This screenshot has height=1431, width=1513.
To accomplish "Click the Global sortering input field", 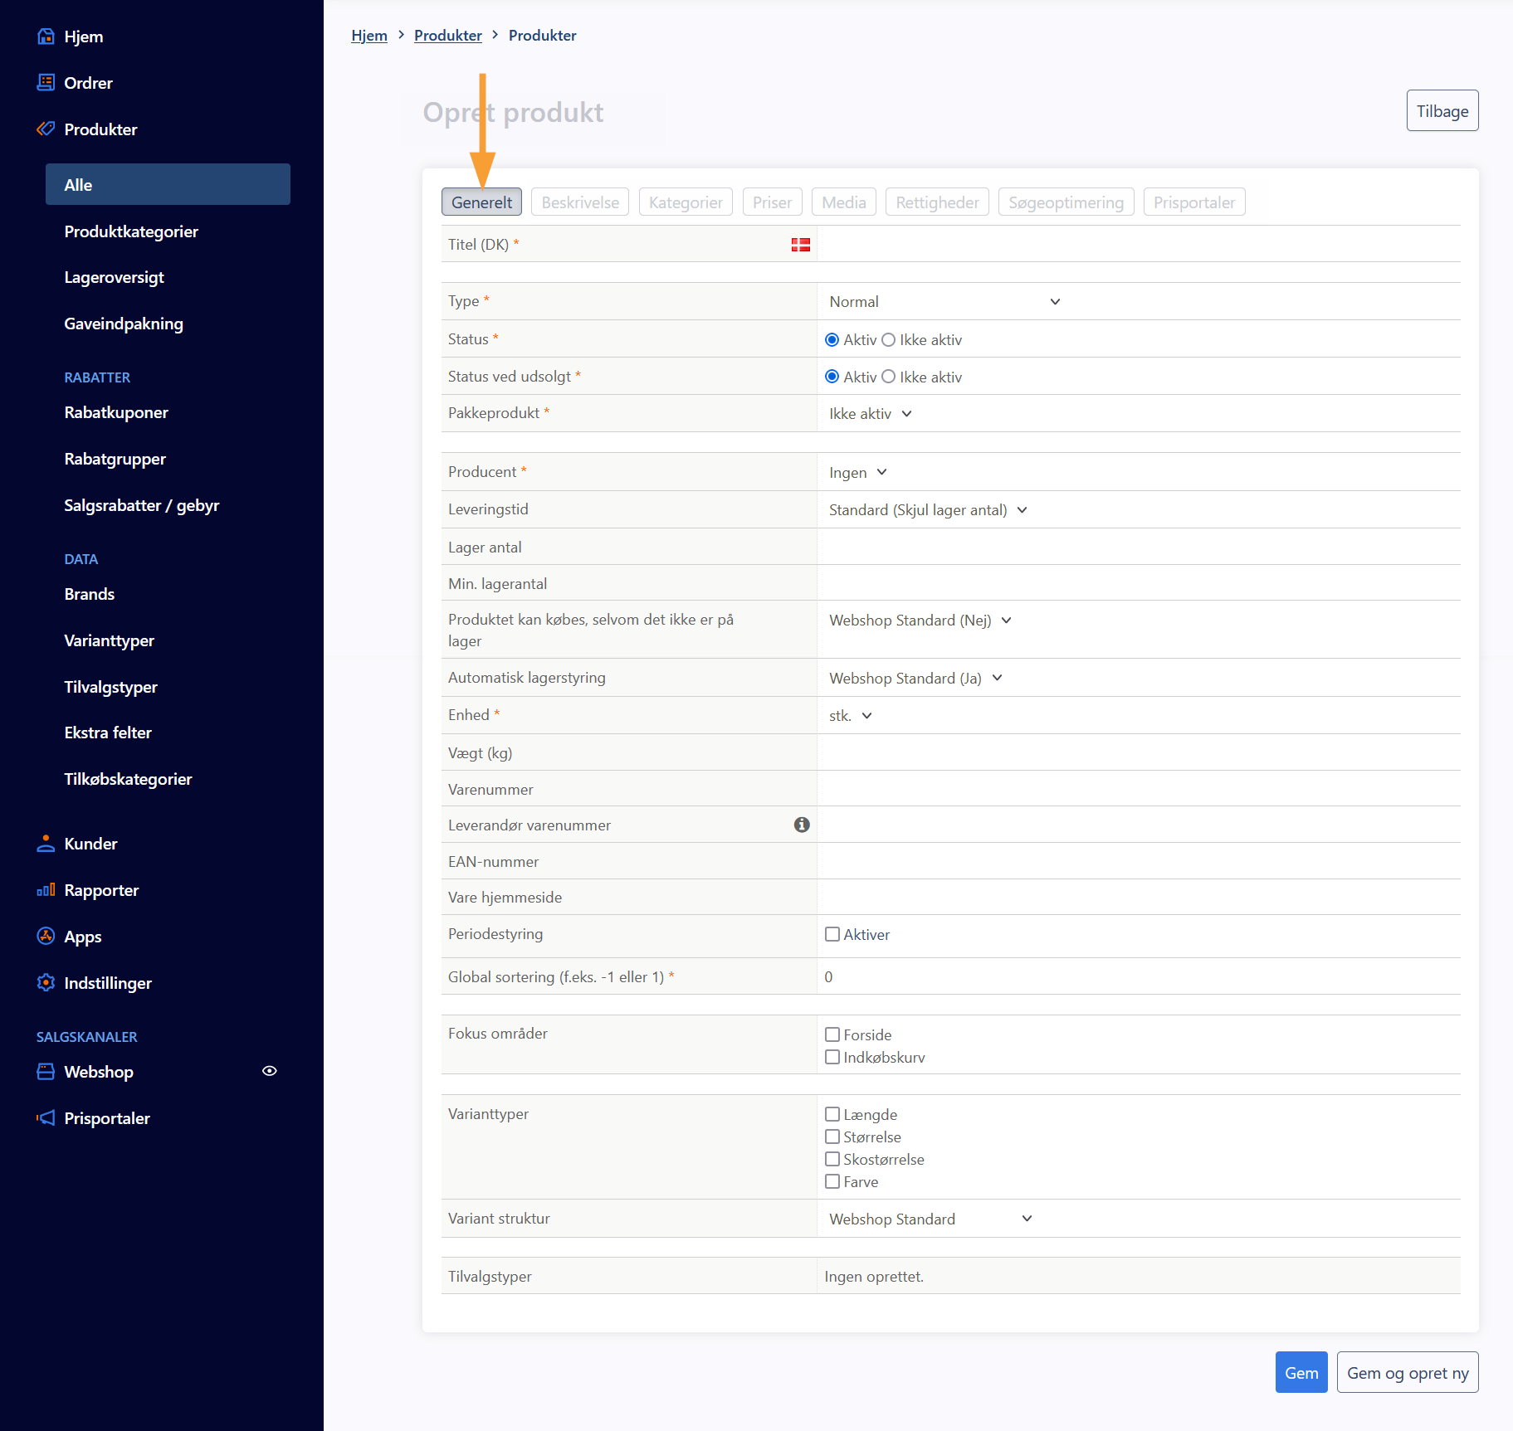I will point(1139,977).
